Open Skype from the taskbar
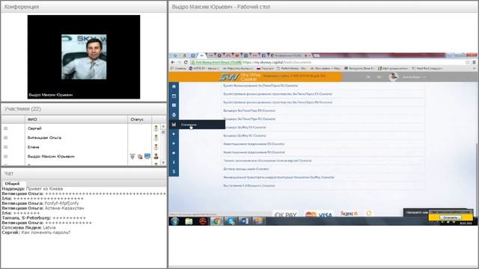 click(x=231, y=221)
